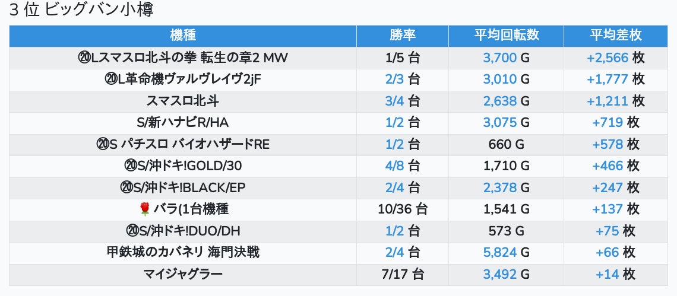Screen dimensions: 677x296
Task: Open the 2/3 win rate link
Action: pos(394,79)
